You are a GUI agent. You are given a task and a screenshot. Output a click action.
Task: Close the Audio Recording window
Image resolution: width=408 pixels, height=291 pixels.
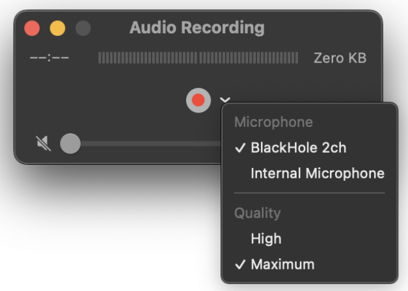(32, 29)
